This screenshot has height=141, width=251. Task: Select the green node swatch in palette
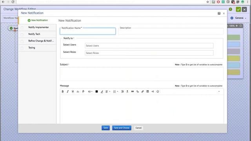click(x=234, y=38)
